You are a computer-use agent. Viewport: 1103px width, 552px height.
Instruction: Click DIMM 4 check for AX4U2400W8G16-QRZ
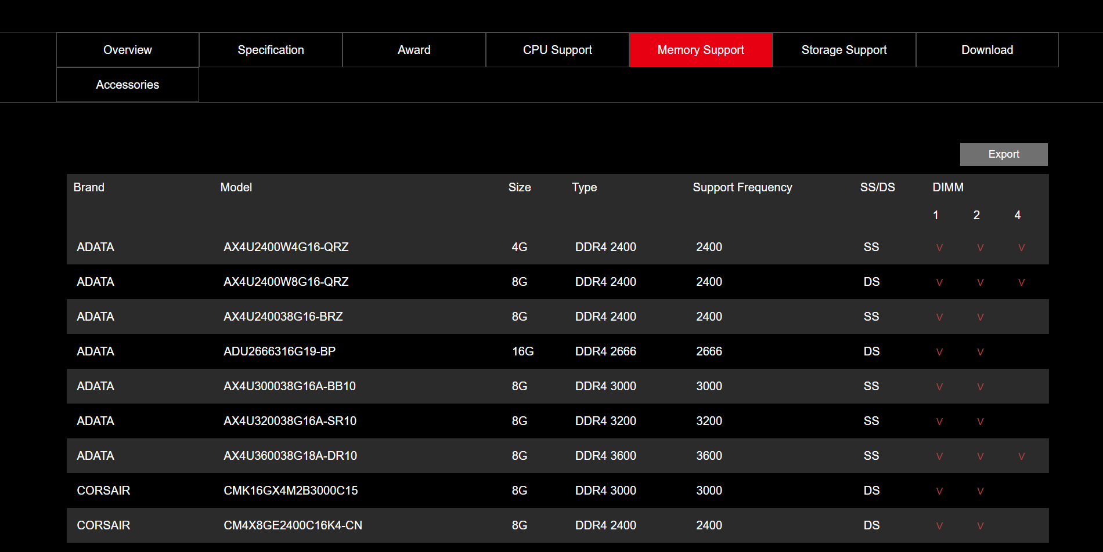click(x=1021, y=282)
